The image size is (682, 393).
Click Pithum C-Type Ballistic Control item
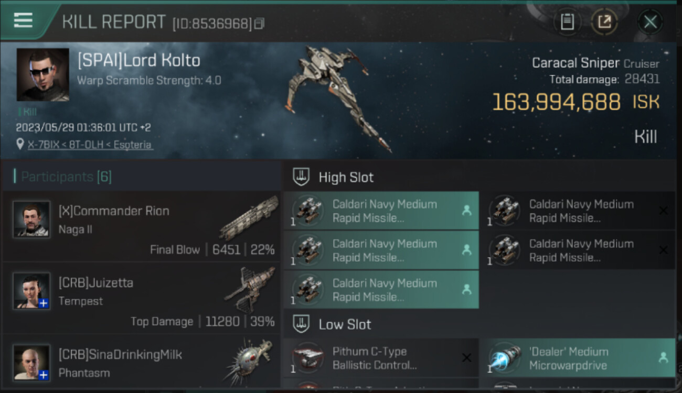(x=381, y=358)
